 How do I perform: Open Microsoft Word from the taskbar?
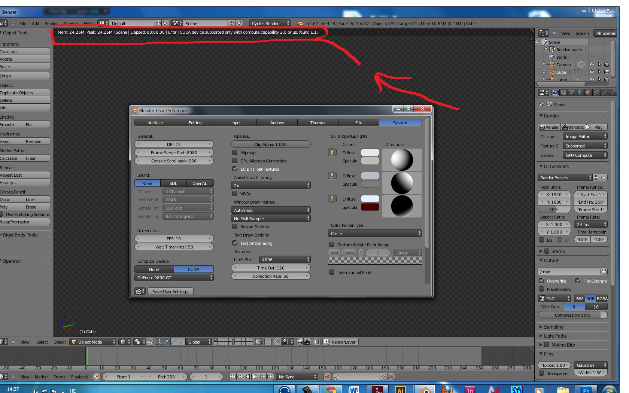point(354,389)
